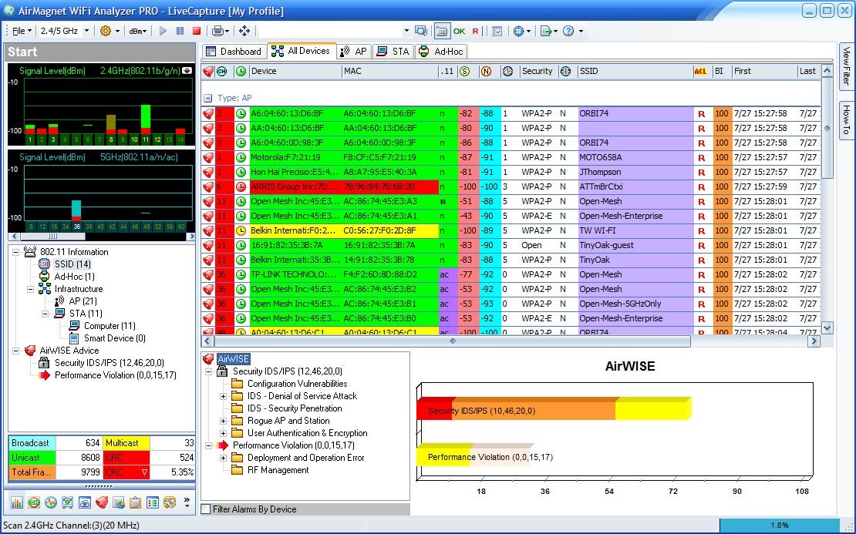Switch to the All Devices tab
Image resolution: width=856 pixels, height=534 pixels.
click(x=302, y=51)
